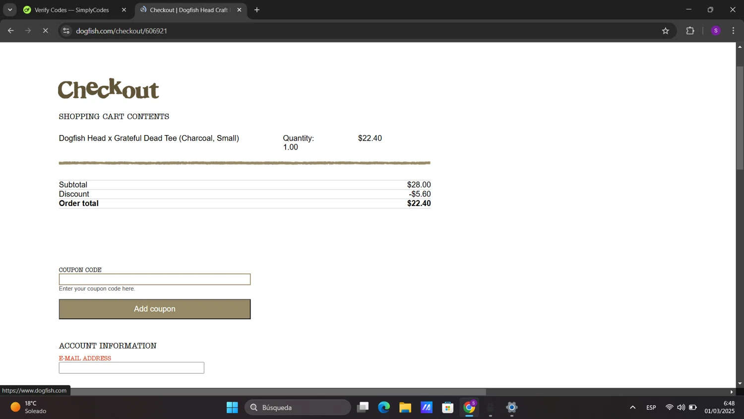Click the vertical scrollbar thumb
The width and height of the screenshot is (744, 419).
[740, 118]
